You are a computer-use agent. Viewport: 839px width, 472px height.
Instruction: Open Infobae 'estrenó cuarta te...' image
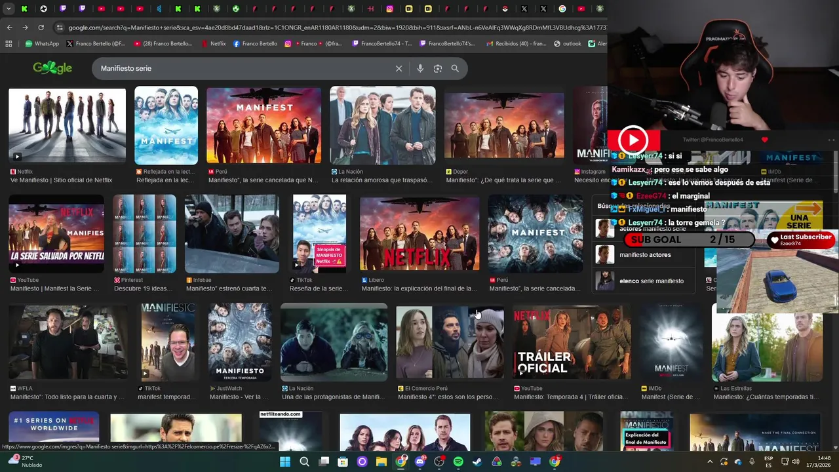(x=232, y=233)
